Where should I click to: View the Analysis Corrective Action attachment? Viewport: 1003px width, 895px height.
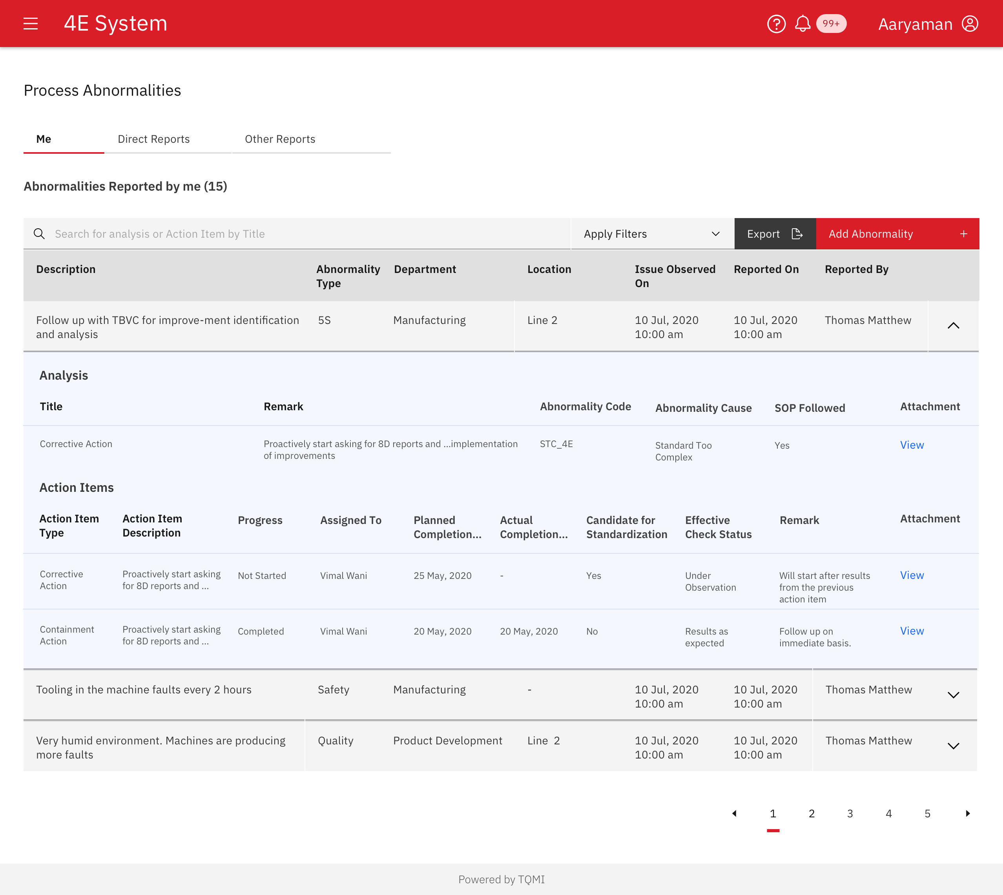coord(912,445)
